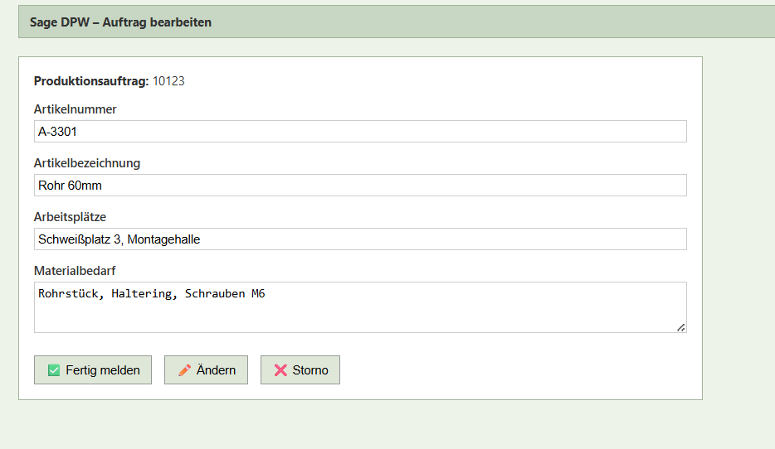The width and height of the screenshot is (775, 449).
Task: Select the Arbeitsplätze input field
Action: [x=360, y=239]
